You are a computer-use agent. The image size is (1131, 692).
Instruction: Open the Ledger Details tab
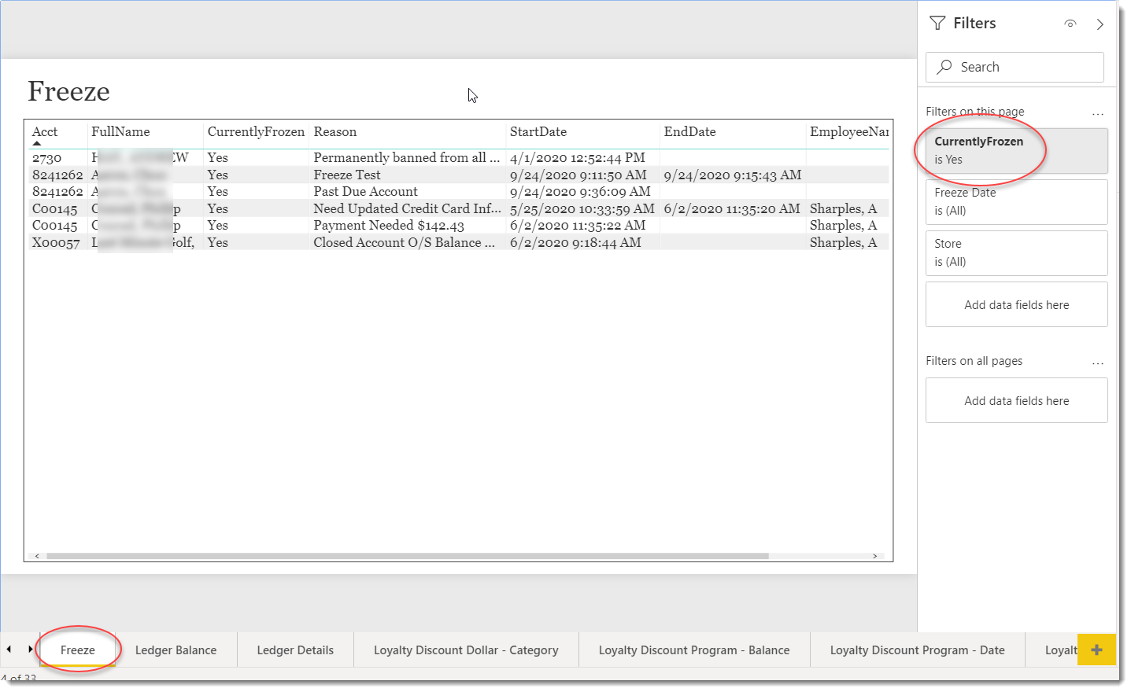[x=295, y=650]
